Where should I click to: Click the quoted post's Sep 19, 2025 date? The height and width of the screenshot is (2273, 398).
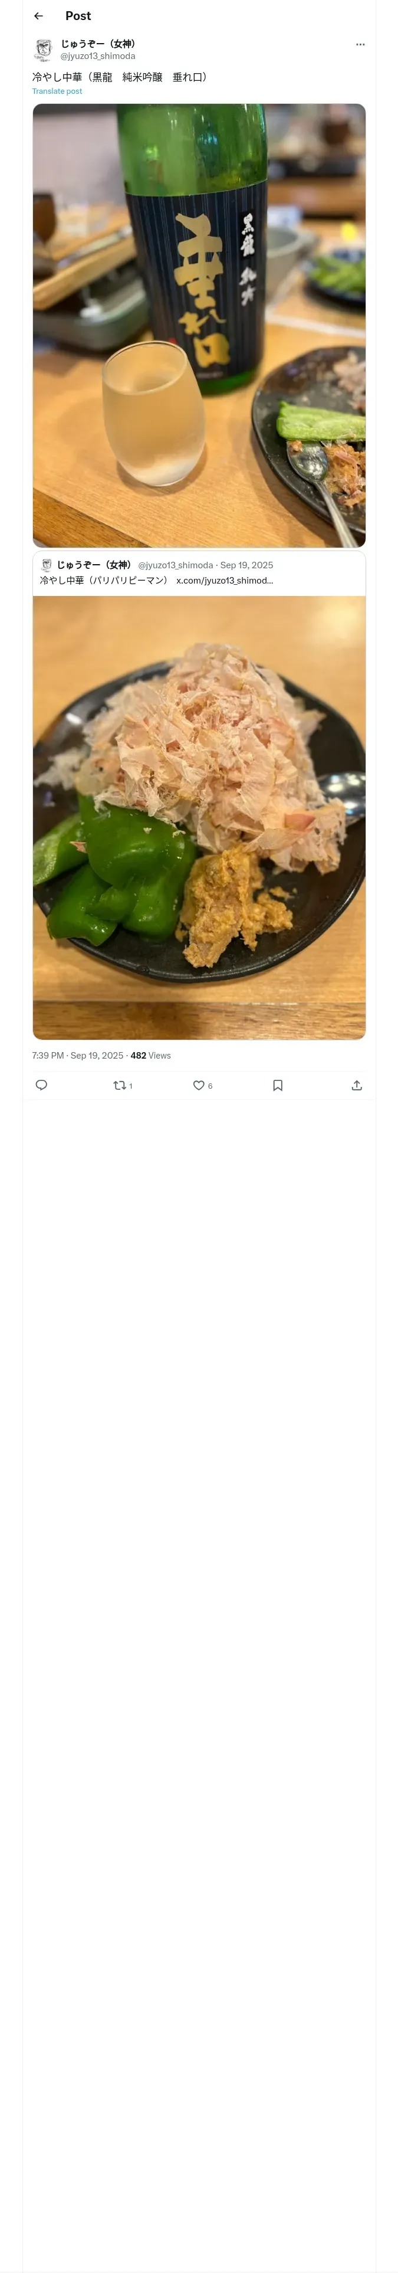[x=246, y=565]
